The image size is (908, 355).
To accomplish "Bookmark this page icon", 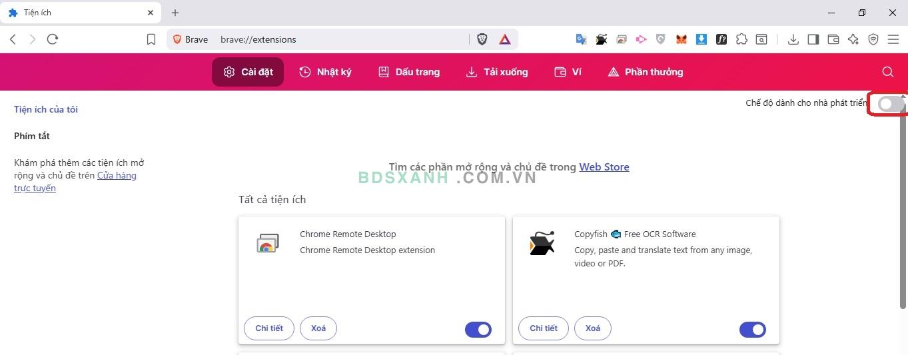I will (x=151, y=39).
